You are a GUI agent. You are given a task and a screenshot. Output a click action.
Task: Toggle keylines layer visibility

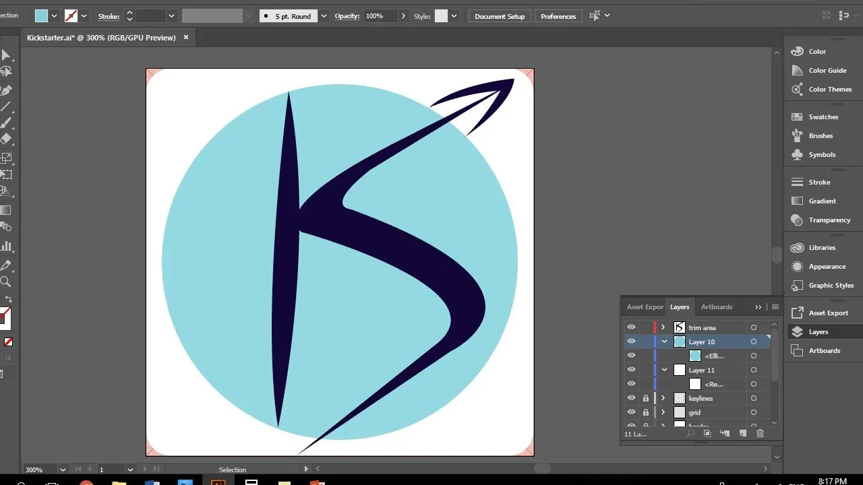click(x=631, y=398)
